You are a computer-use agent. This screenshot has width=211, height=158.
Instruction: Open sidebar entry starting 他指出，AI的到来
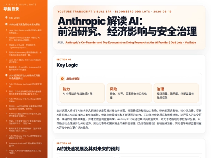click(x=25, y=108)
